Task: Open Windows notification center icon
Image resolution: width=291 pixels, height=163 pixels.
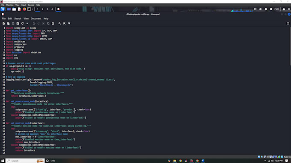Action: pyautogui.click(x=287, y=161)
